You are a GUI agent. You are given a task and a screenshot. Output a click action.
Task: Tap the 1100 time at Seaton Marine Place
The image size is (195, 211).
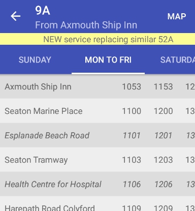point(132,111)
